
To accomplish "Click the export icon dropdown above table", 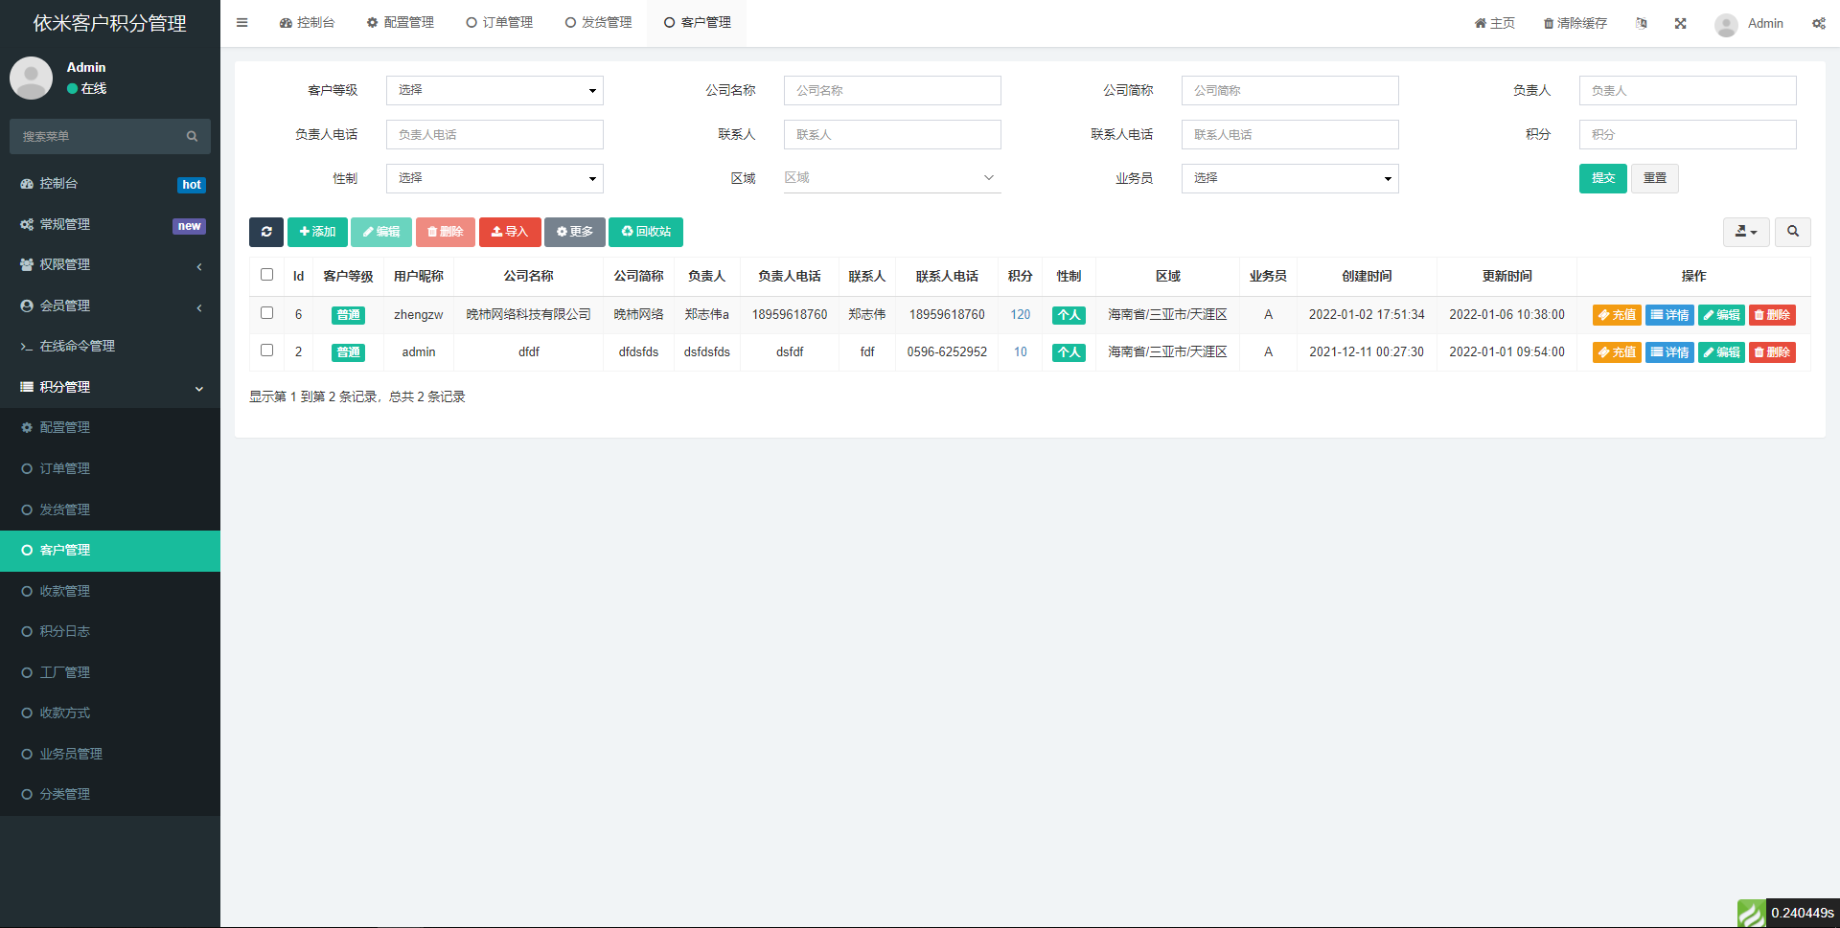I will [1745, 232].
